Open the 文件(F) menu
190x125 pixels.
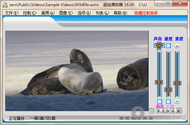click(x=12, y=13)
